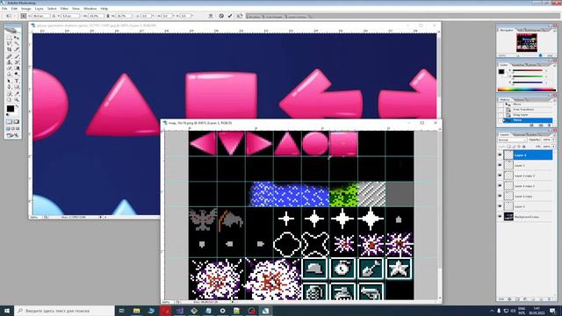Select the Crop tool

[10, 50]
